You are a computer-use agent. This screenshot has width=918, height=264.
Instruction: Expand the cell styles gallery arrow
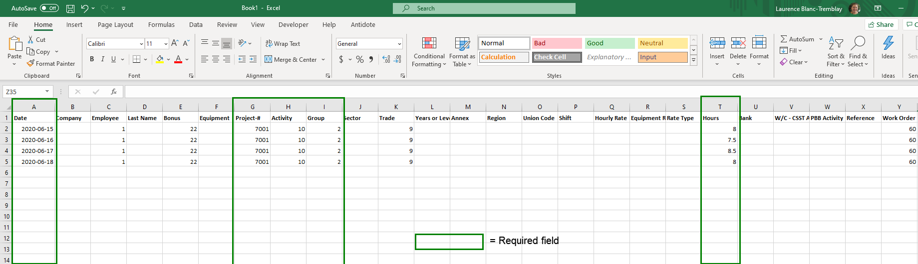(x=694, y=60)
